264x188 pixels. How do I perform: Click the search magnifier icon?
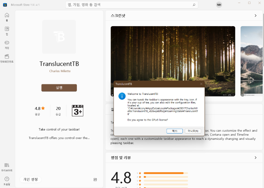pos(194,5)
